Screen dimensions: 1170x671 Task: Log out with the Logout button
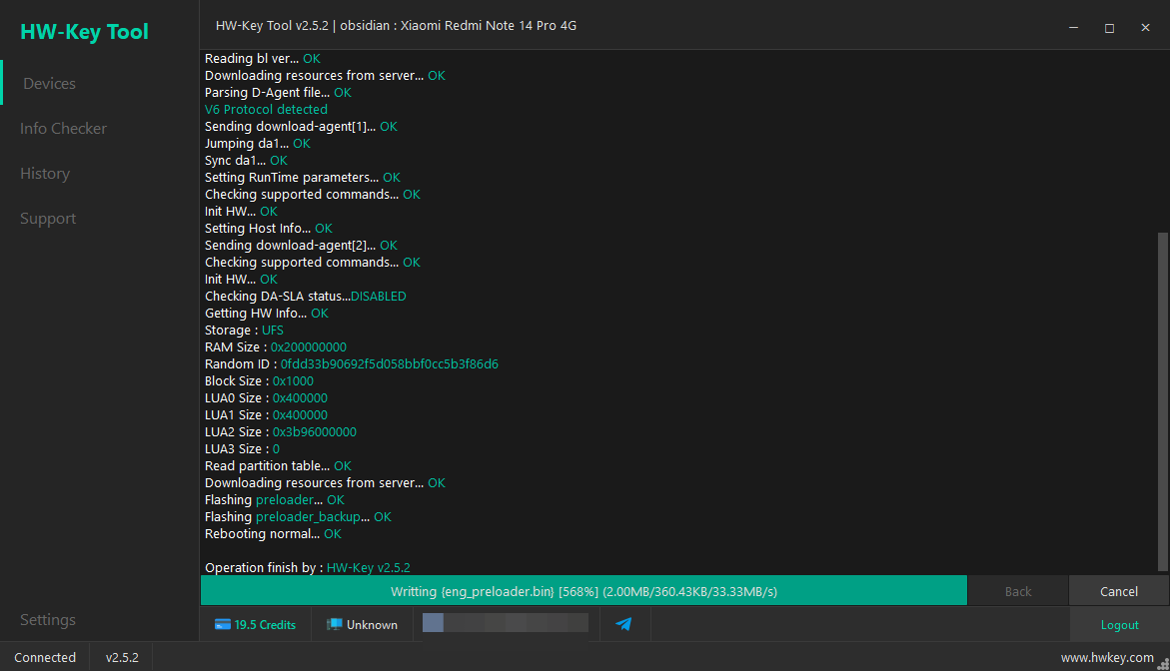coord(1119,625)
